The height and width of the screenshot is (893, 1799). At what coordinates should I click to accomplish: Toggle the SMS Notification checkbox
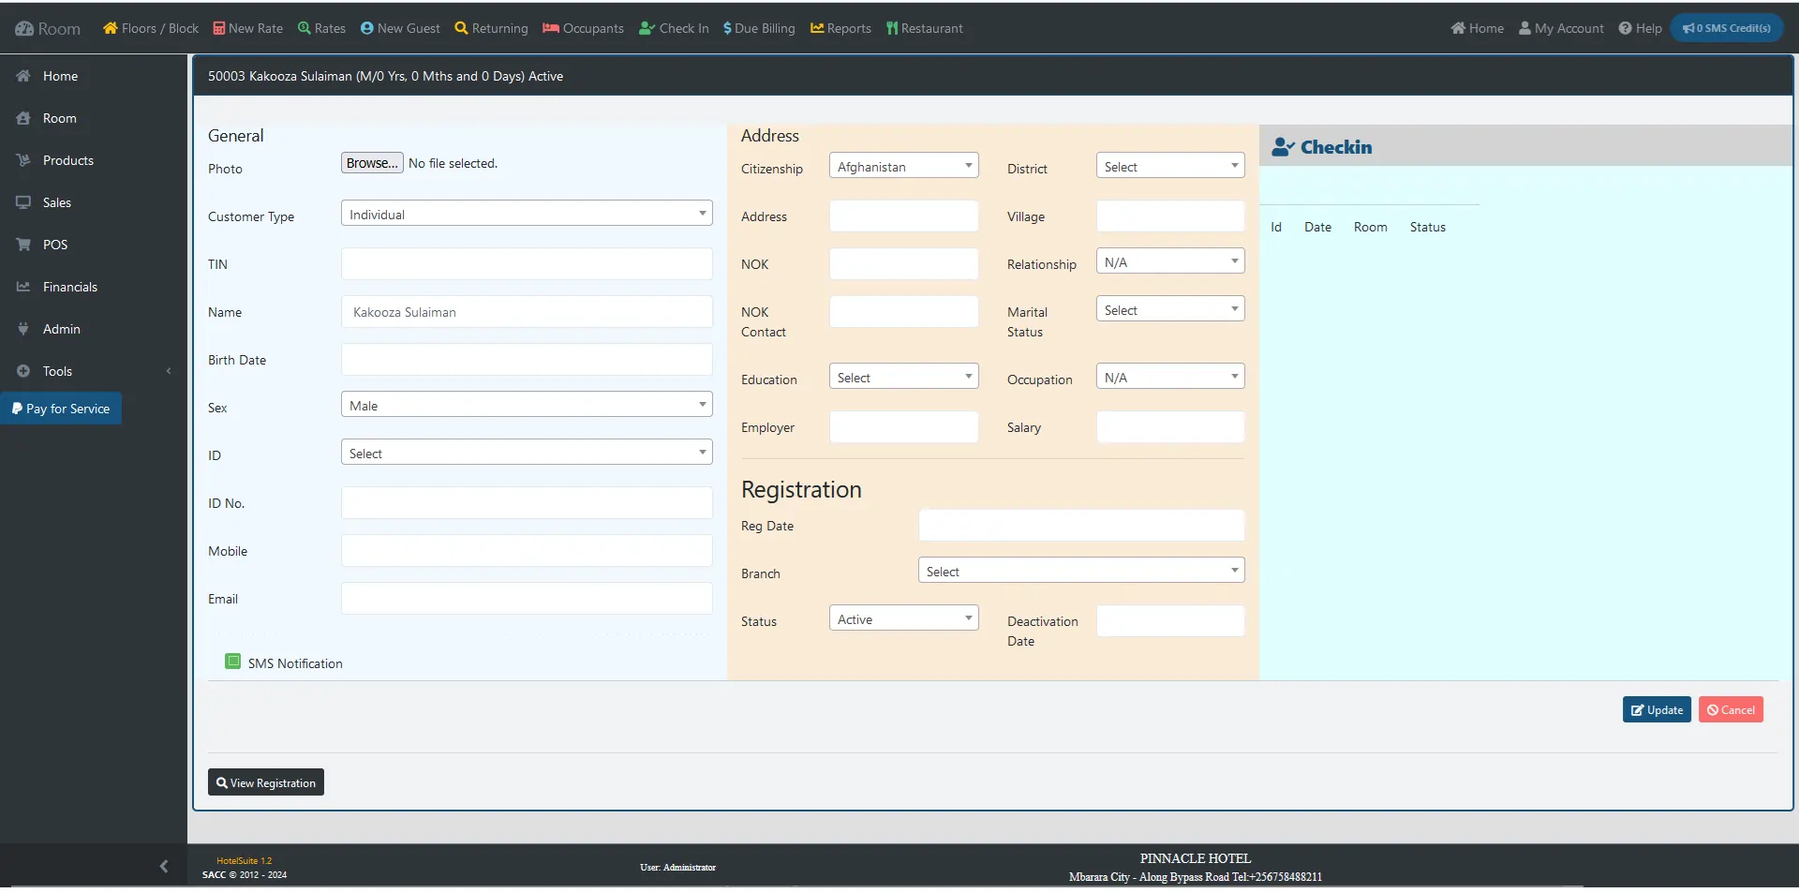pyautogui.click(x=233, y=662)
